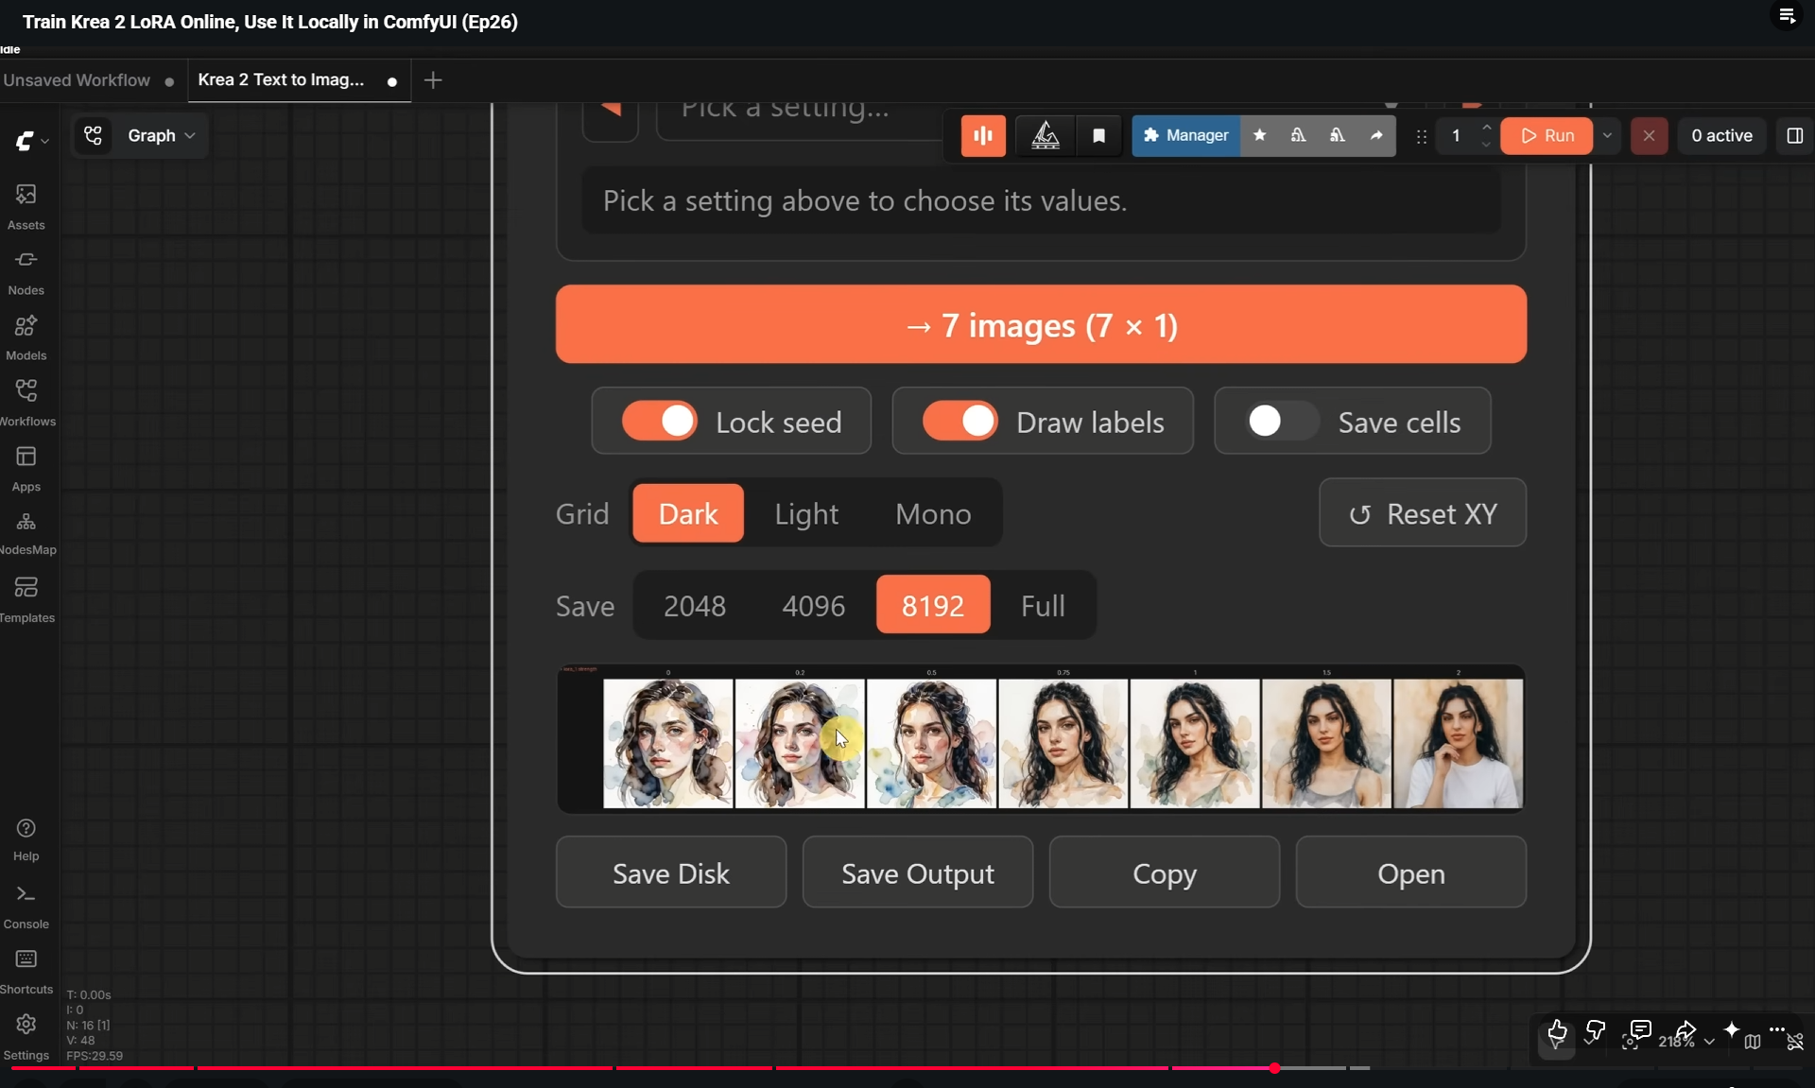Click the Run button
Viewport: 1815px width, 1088px height.
pos(1547,135)
